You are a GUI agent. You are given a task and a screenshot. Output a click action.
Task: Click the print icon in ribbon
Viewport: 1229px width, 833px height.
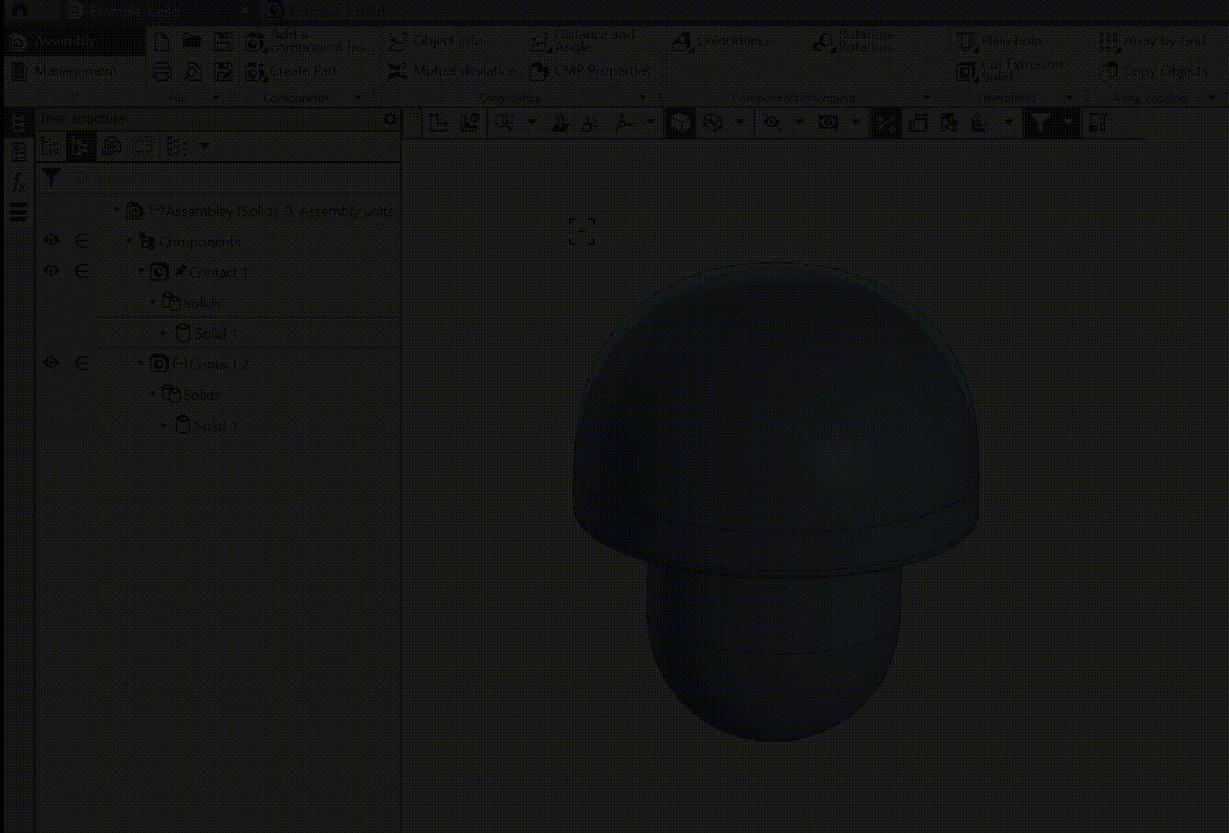tap(162, 72)
